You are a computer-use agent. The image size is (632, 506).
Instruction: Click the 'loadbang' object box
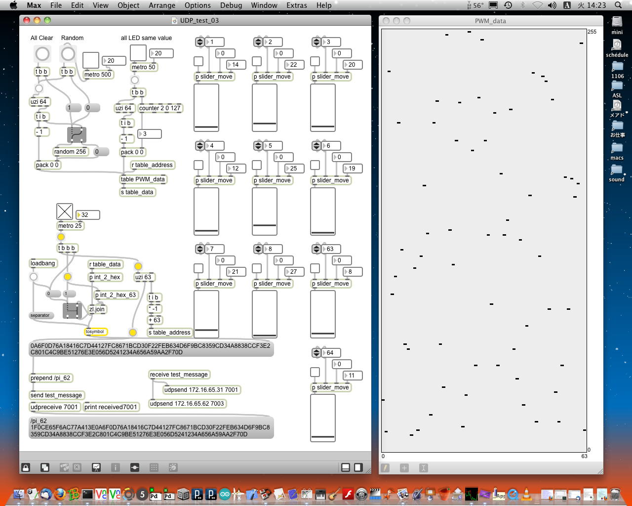43,263
